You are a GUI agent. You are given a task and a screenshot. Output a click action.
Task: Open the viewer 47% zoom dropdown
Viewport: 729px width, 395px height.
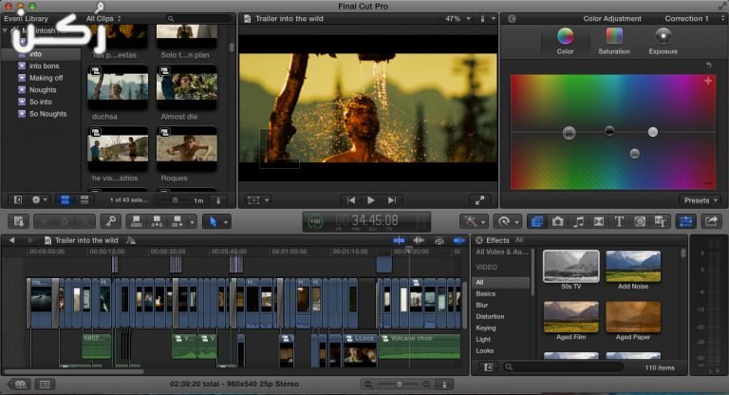tap(458, 19)
